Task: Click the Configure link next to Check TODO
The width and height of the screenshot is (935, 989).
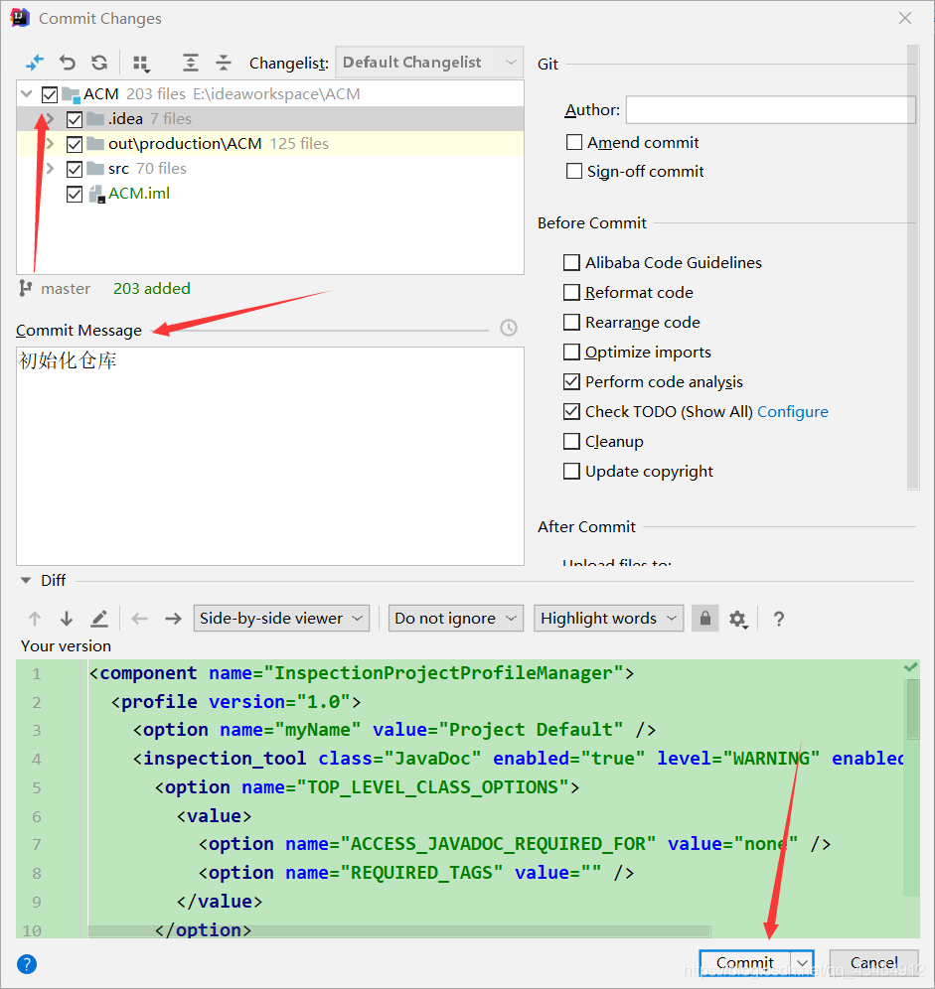Action: coord(792,411)
